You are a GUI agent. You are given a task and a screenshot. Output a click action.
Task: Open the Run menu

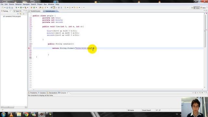(x=45, y=4)
